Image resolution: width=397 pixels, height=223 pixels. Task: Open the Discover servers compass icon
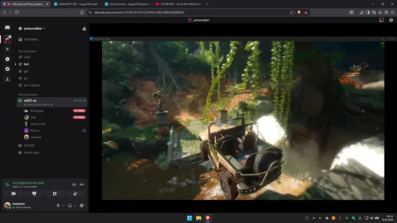(7, 69)
